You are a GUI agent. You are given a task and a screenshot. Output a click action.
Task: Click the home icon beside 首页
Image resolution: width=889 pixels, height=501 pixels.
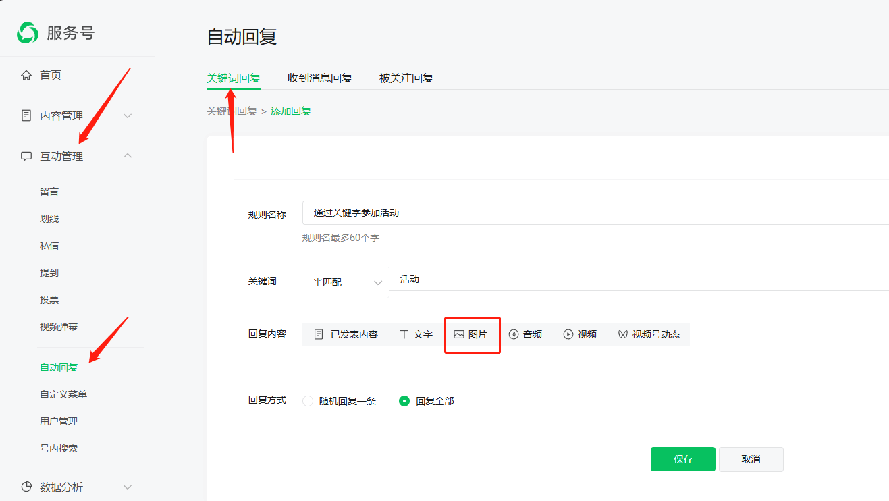point(26,75)
